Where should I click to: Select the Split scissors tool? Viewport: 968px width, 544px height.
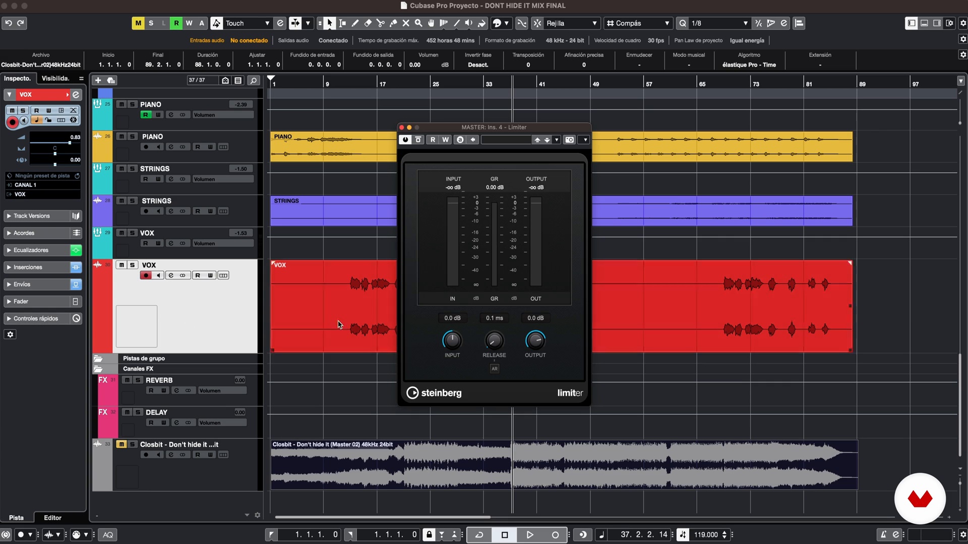click(381, 23)
